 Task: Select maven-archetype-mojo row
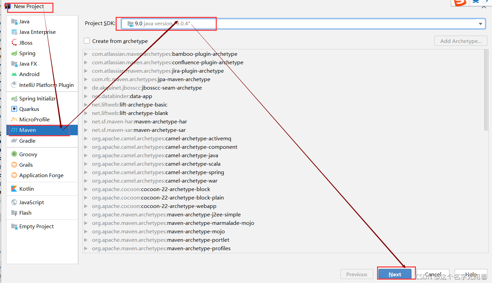click(x=283, y=232)
